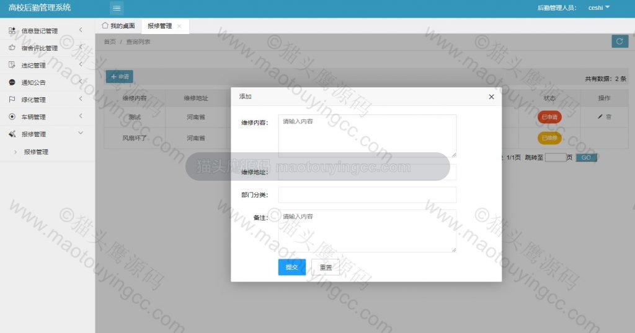Click the 申请 add button
The image size is (635, 333).
point(120,76)
